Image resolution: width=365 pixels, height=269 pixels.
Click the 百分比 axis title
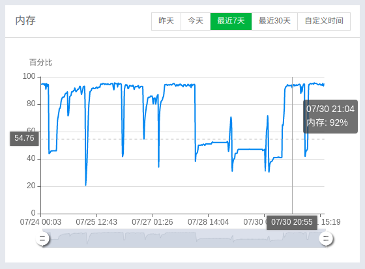tap(40, 63)
